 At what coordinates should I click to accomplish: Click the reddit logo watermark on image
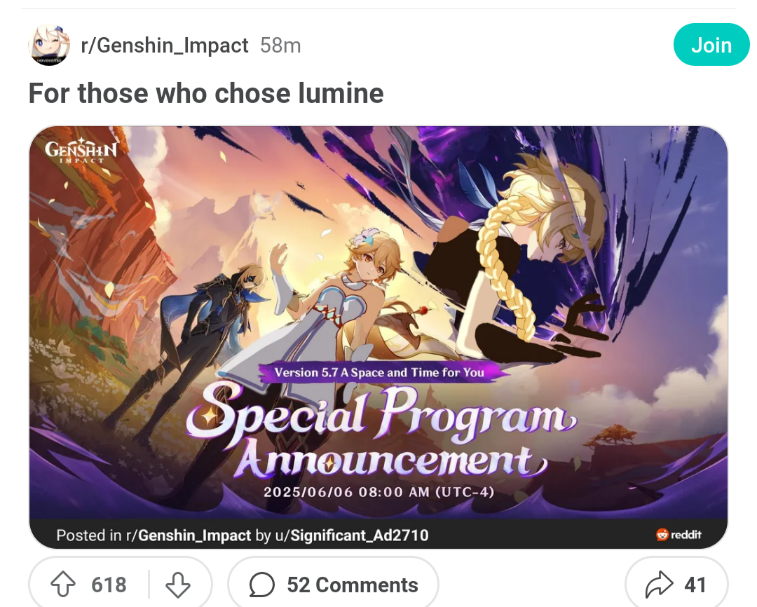[678, 535]
